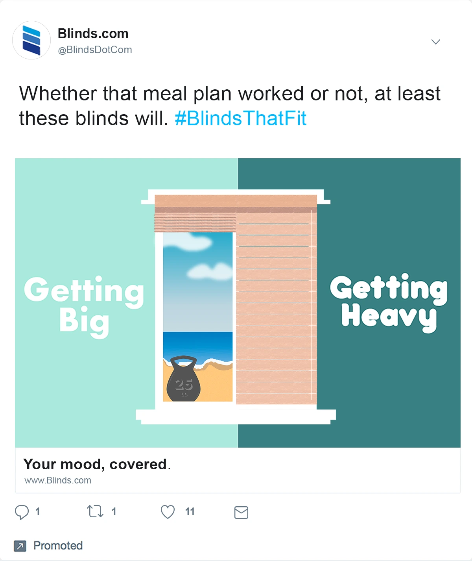Click the 25 LB kettlebell in the image

pyautogui.click(x=183, y=379)
